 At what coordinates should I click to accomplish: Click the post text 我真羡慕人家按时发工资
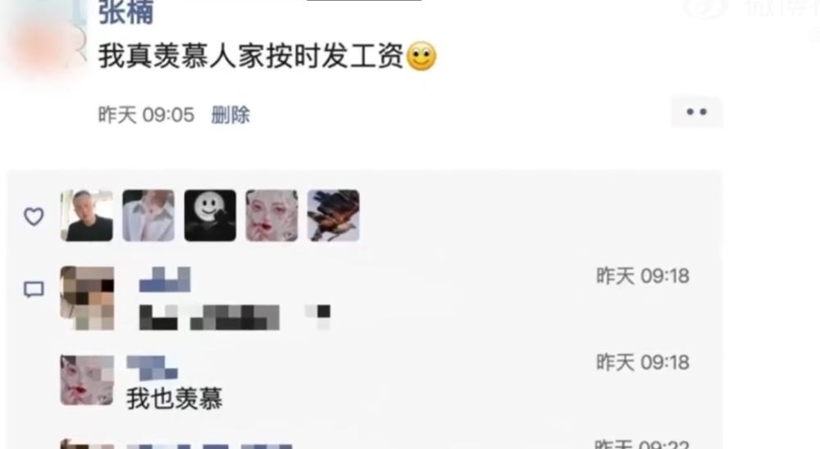251,56
